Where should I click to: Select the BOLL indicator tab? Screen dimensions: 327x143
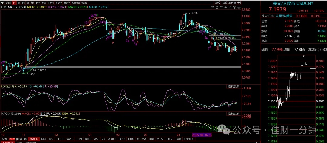60,139
